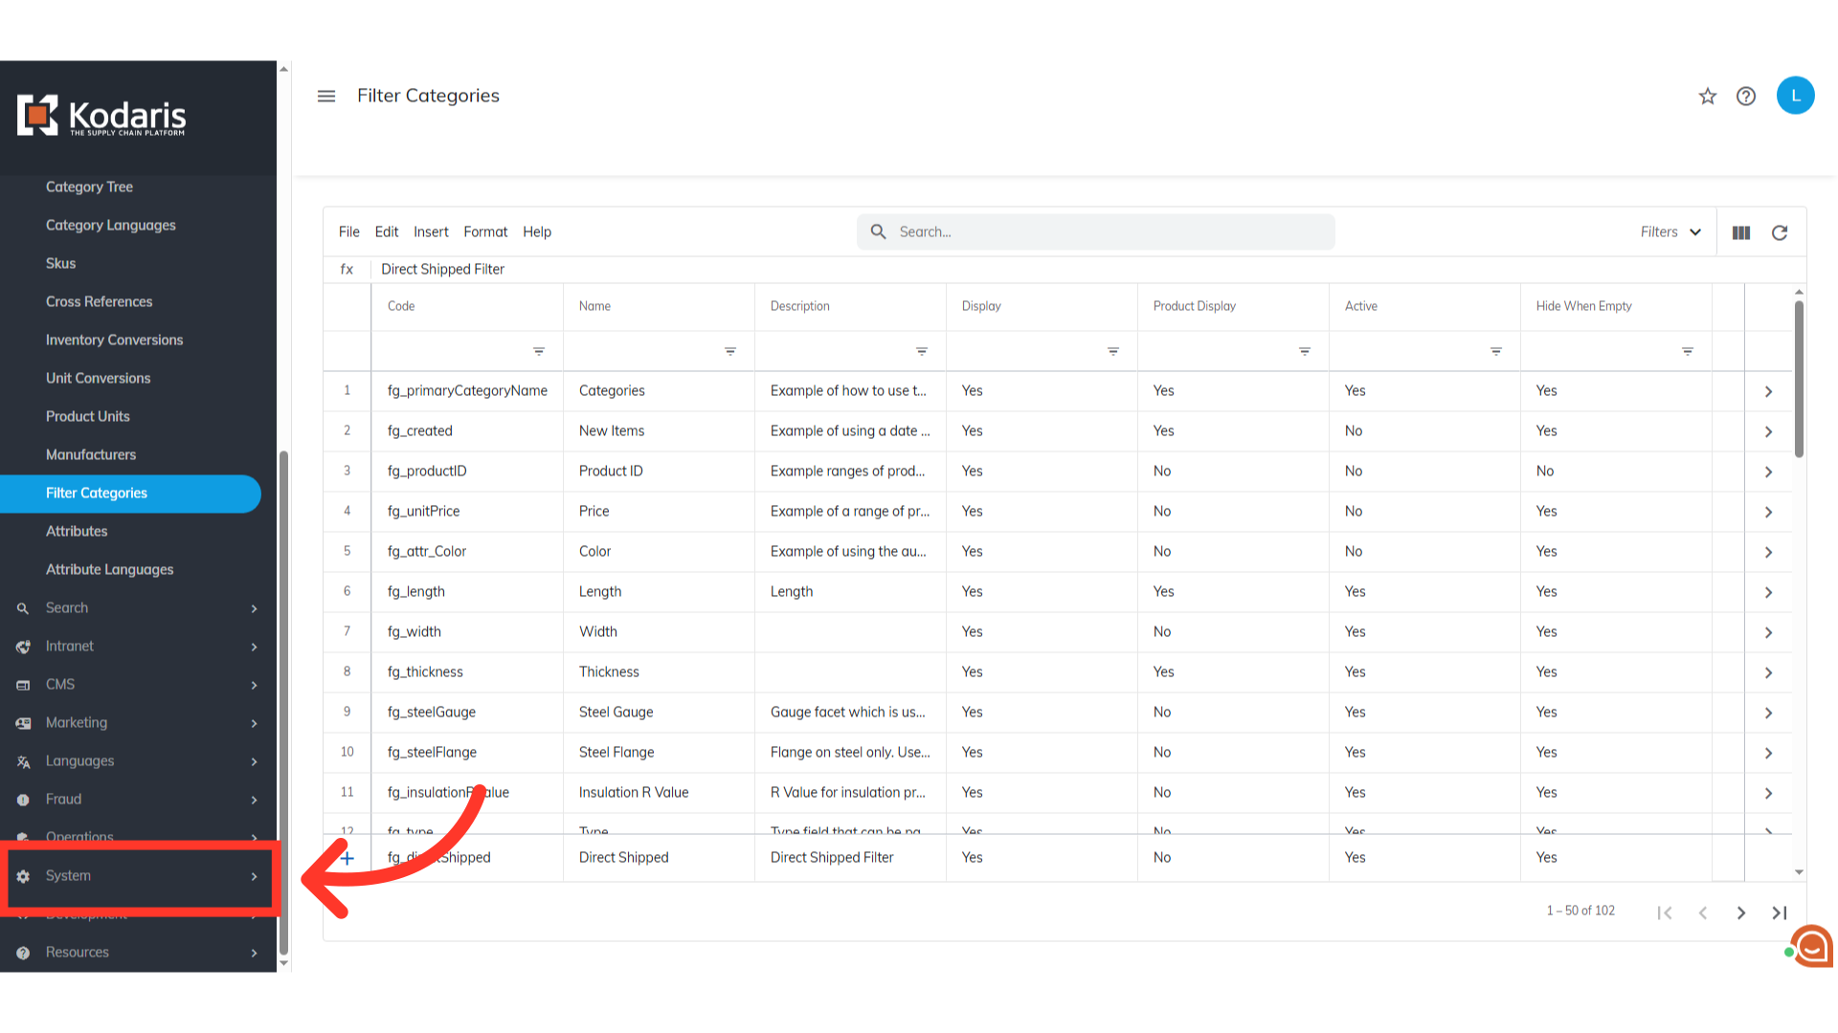Open the chat support widget icon

click(x=1812, y=947)
